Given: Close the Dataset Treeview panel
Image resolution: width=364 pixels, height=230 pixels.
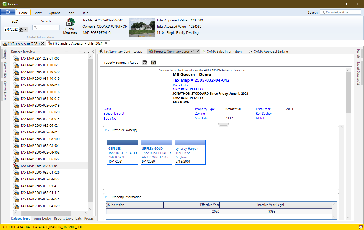Looking at the screenshot, I should (x=93, y=52).
